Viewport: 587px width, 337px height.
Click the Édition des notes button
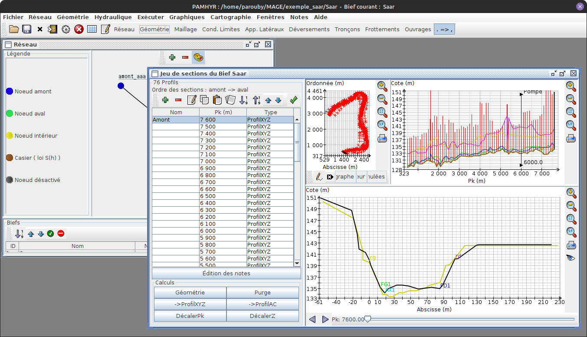click(226, 273)
